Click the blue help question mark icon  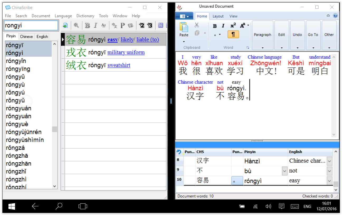[x=335, y=16]
